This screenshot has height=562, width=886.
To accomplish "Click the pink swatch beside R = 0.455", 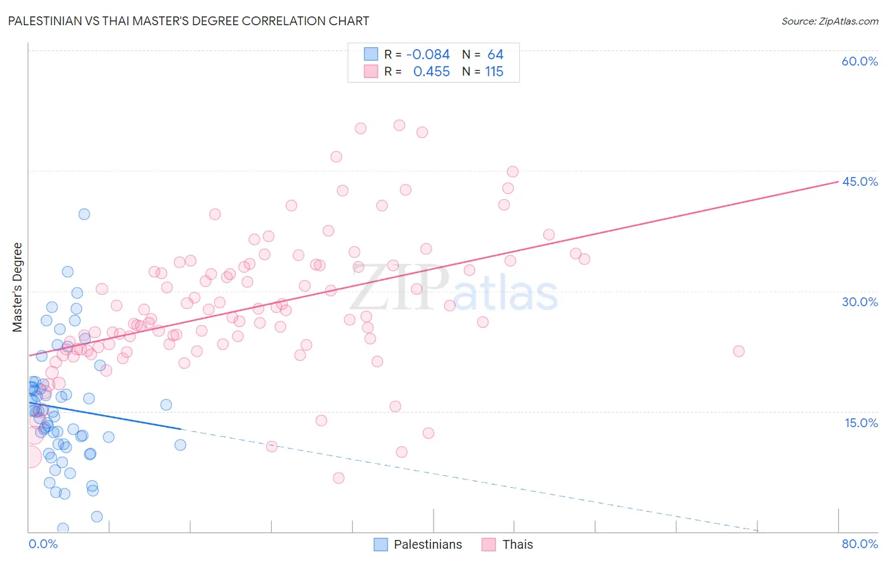I will [371, 71].
